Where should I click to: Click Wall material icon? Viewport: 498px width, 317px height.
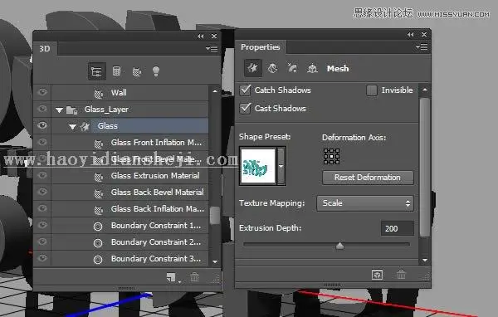(x=99, y=94)
